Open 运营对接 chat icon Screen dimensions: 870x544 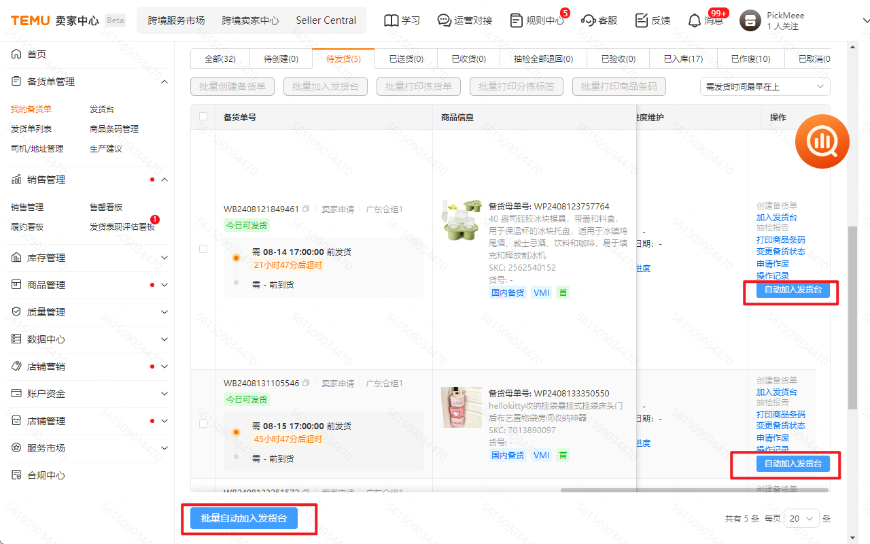pos(445,20)
